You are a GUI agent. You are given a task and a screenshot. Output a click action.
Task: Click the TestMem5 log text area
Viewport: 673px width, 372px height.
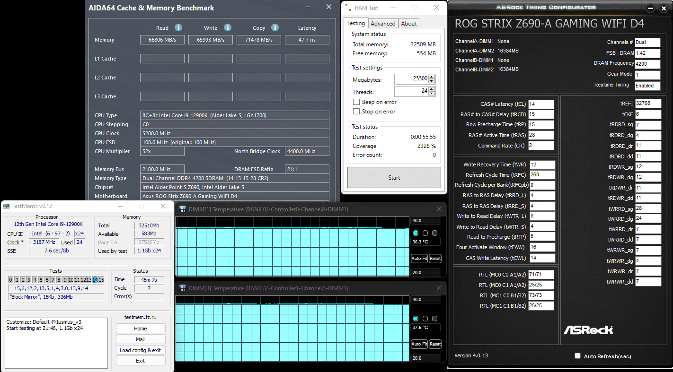coord(56,343)
